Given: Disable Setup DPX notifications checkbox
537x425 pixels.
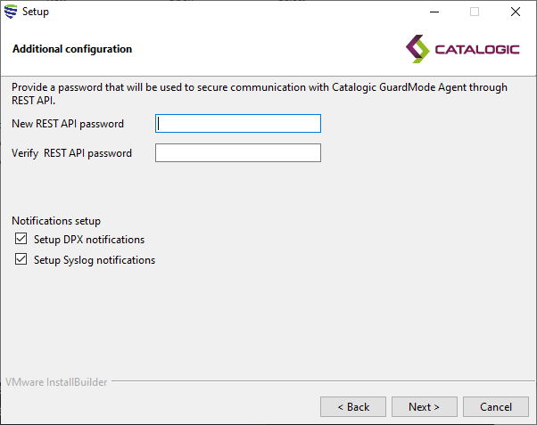Looking at the screenshot, I should pos(21,240).
